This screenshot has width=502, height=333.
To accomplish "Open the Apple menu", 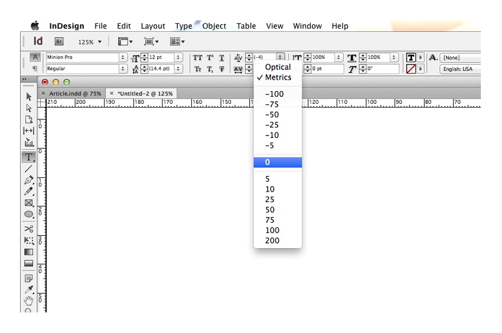I will tap(35, 25).
